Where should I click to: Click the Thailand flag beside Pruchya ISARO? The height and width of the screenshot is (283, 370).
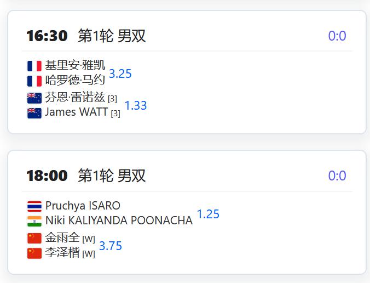coord(34,206)
